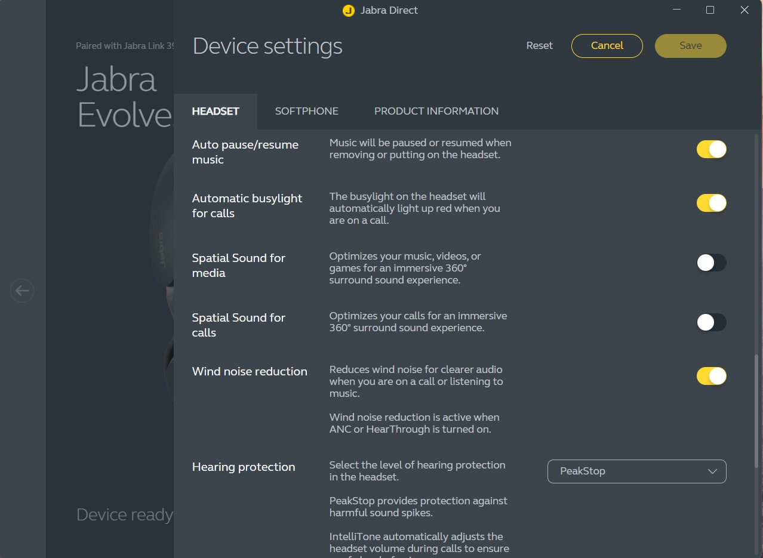Switch to the SOFTPHONE tab
The image size is (763, 558).
click(306, 111)
